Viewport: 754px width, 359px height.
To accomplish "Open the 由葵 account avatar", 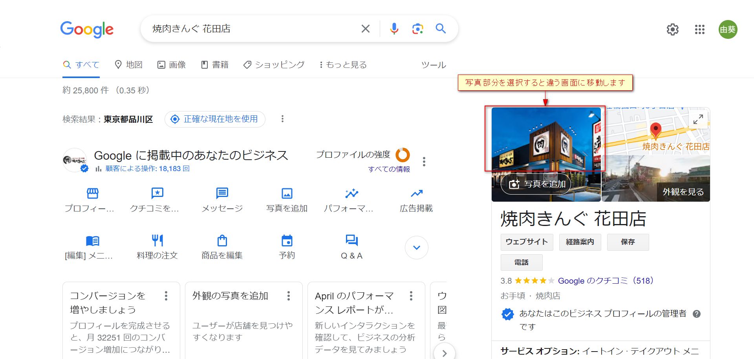I will click(x=728, y=29).
